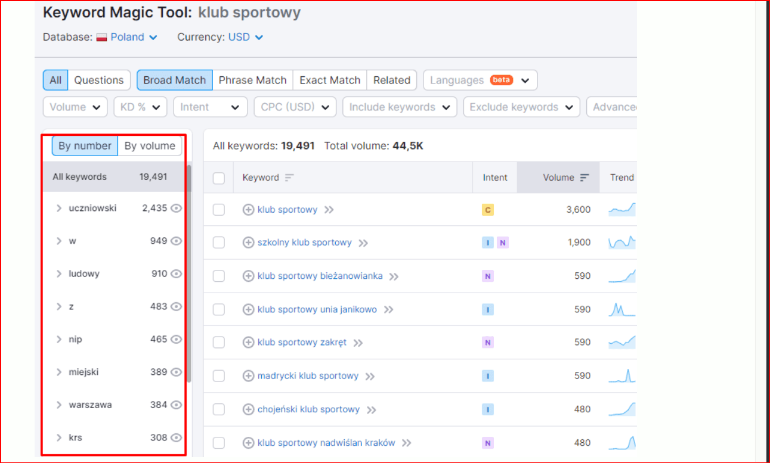Click the Keyword column sort icon
This screenshot has width=770, height=463.
pos(289,178)
